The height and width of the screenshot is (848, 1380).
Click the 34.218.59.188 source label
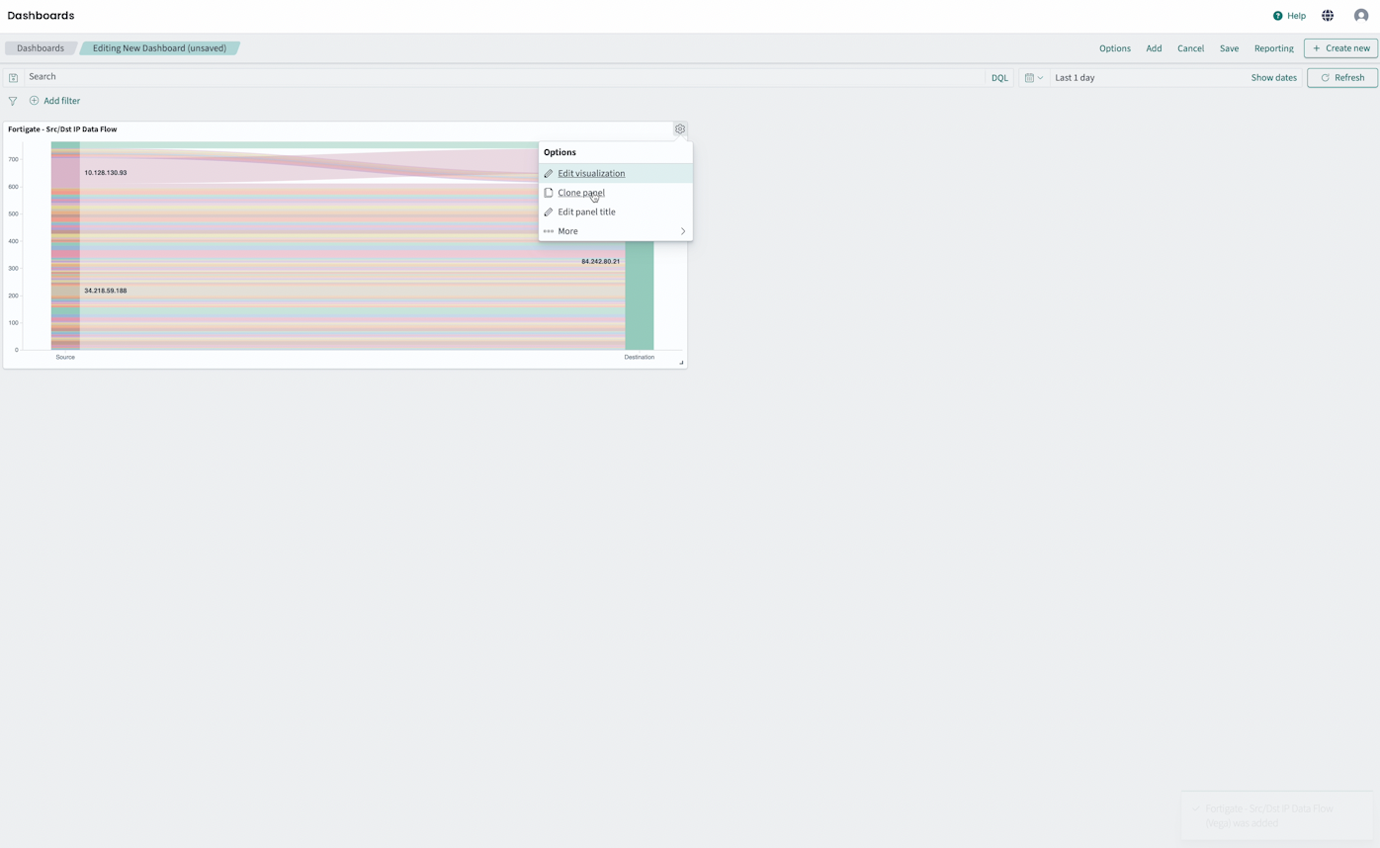click(x=105, y=291)
